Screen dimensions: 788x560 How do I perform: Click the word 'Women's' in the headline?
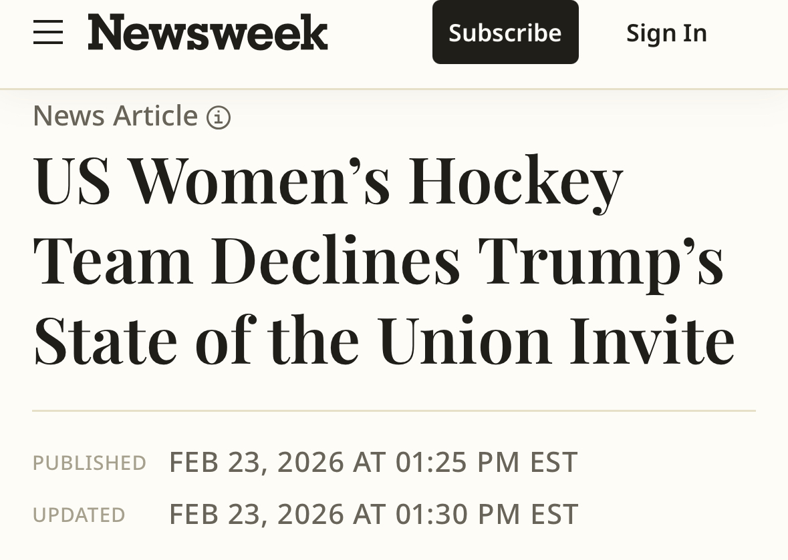pyautogui.click(x=259, y=180)
